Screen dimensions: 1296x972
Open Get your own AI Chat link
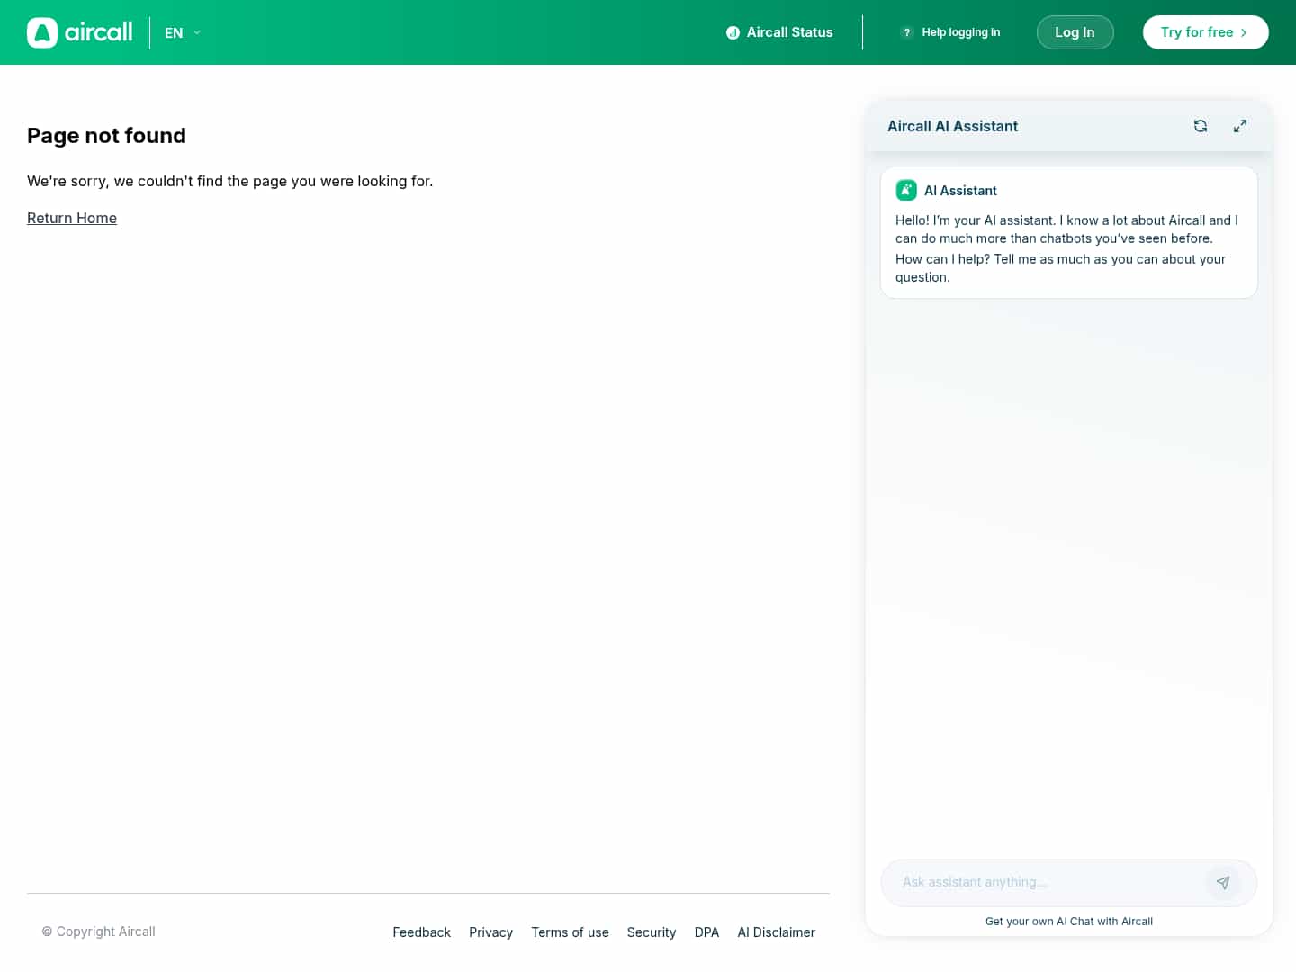[1068, 921]
